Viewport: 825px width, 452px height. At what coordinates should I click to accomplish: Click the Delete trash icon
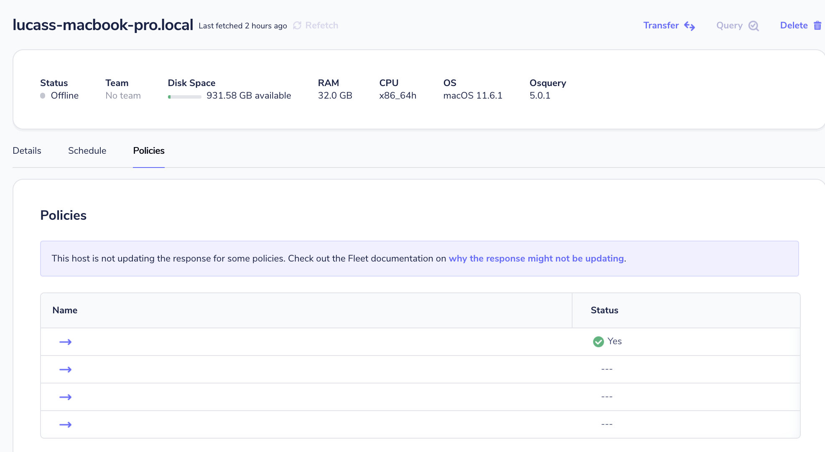pos(817,25)
